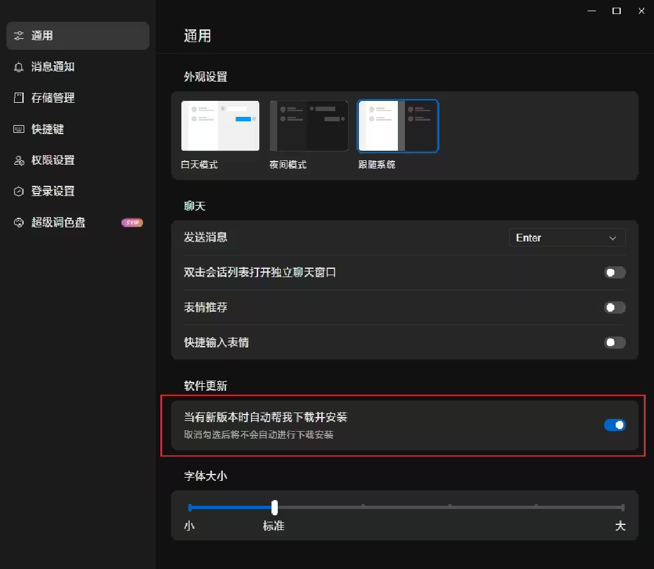The image size is (654, 569).
Task: Open 超级调色盘 palette icon
Action: (18, 222)
